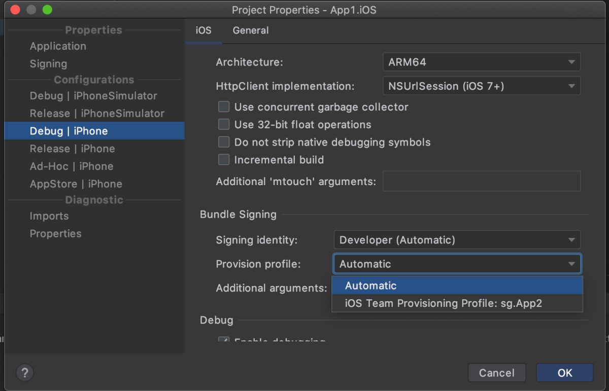Select the iOS tab
609x391 pixels.
[x=204, y=30]
